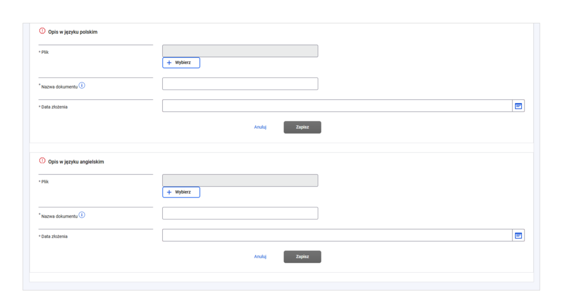The height and width of the screenshot is (304, 563).
Task: Click Data złożenia field in English description section
Action: point(336,235)
